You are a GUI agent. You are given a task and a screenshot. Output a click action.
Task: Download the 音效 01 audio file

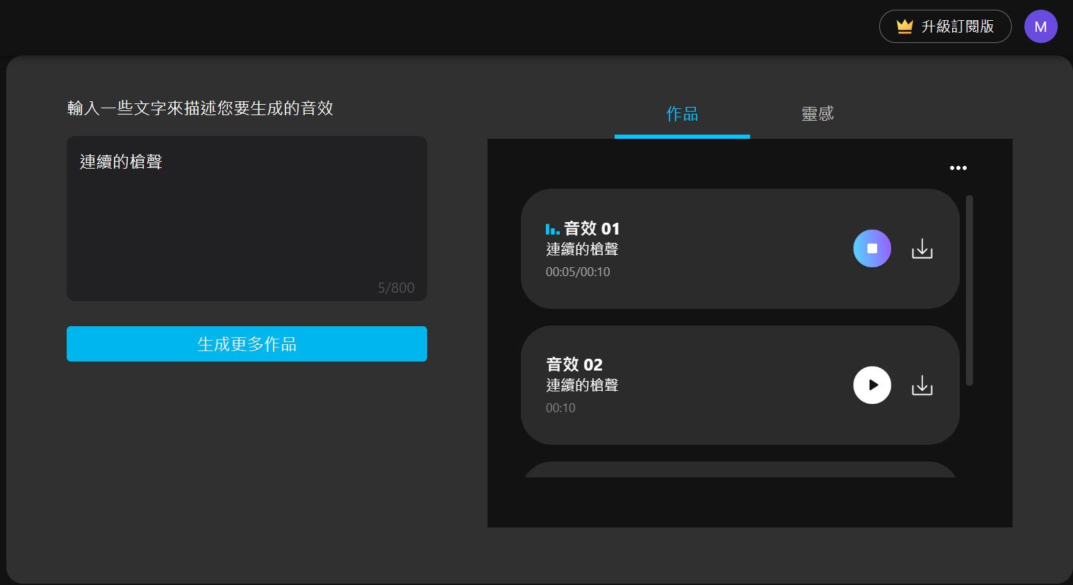click(x=922, y=248)
